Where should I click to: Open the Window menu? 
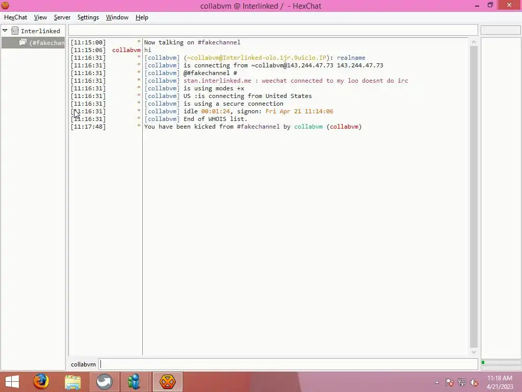(117, 17)
